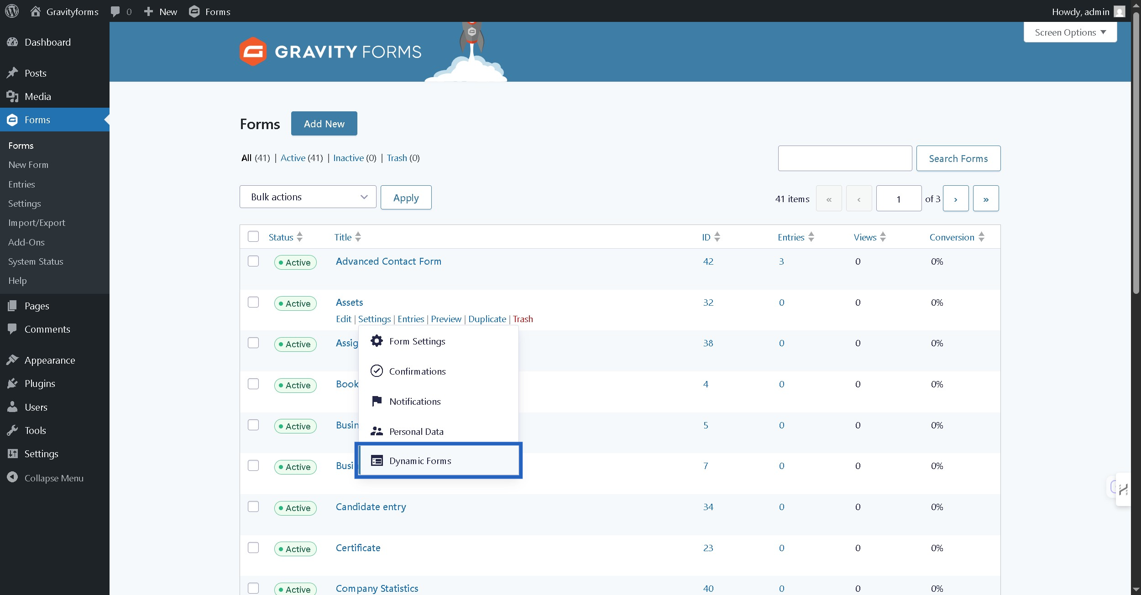Open Confirmations via its checkmark icon
Image resolution: width=1141 pixels, height=595 pixels.
coord(376,371)
